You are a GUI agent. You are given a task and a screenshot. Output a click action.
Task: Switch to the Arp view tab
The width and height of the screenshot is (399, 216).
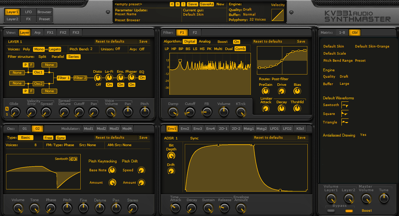point(37,33)
